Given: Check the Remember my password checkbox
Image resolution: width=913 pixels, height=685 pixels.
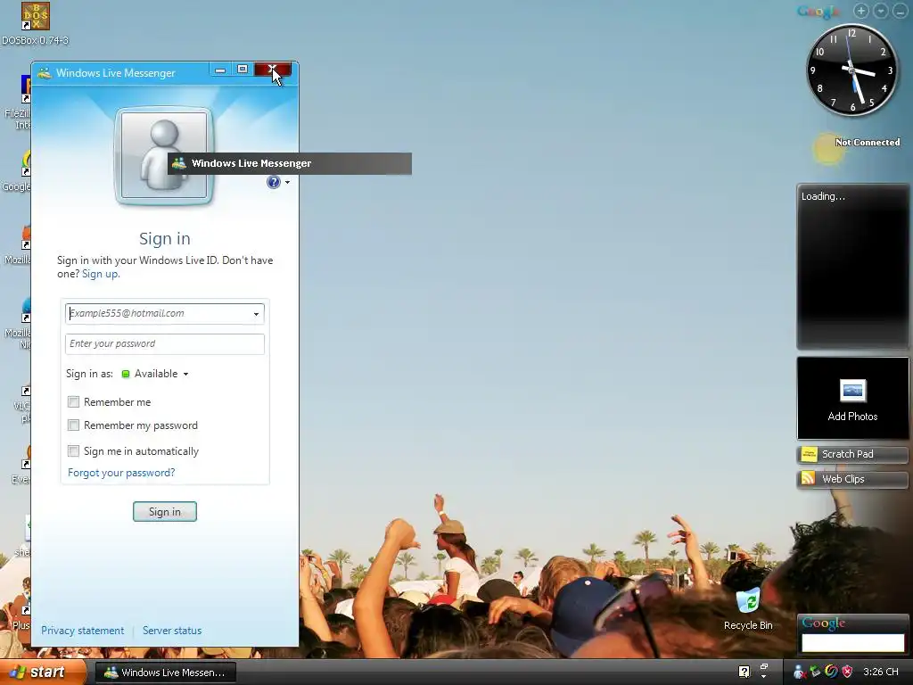Looking at the screenshot, I should point(73,425).
